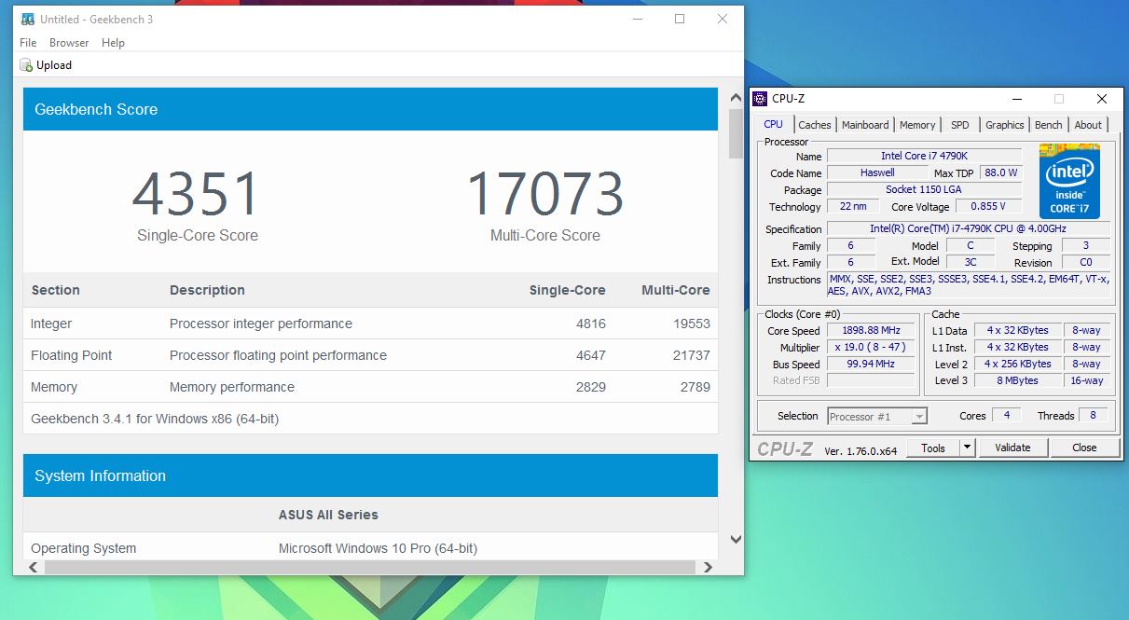The width and height of the screenshot is (1129, 620).
Task: Click the Code Name field Haswell
Action: (876, 172)
